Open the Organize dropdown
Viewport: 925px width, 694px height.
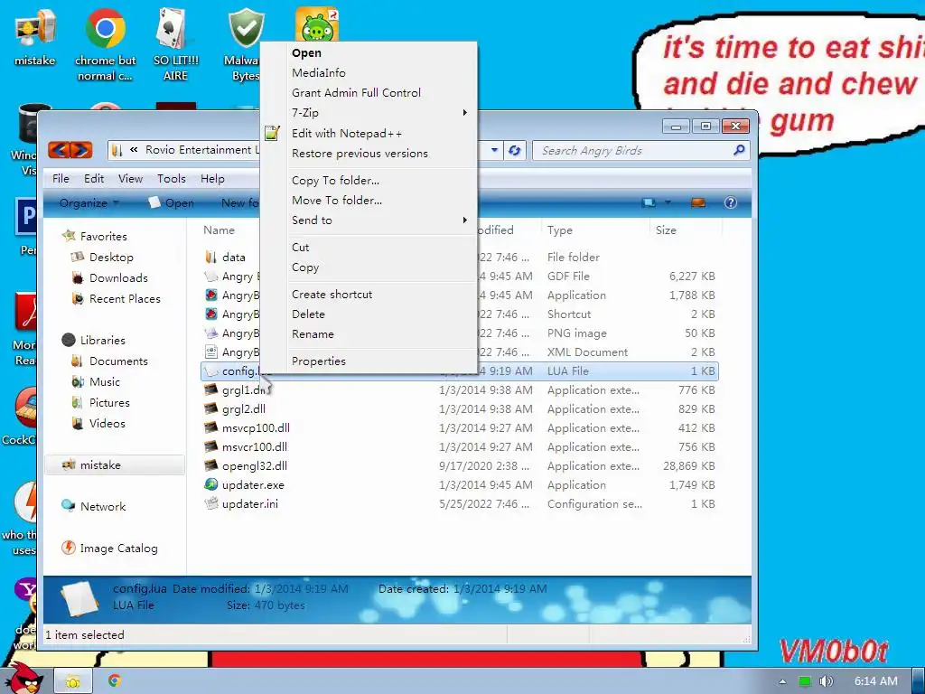coord(89,203)
